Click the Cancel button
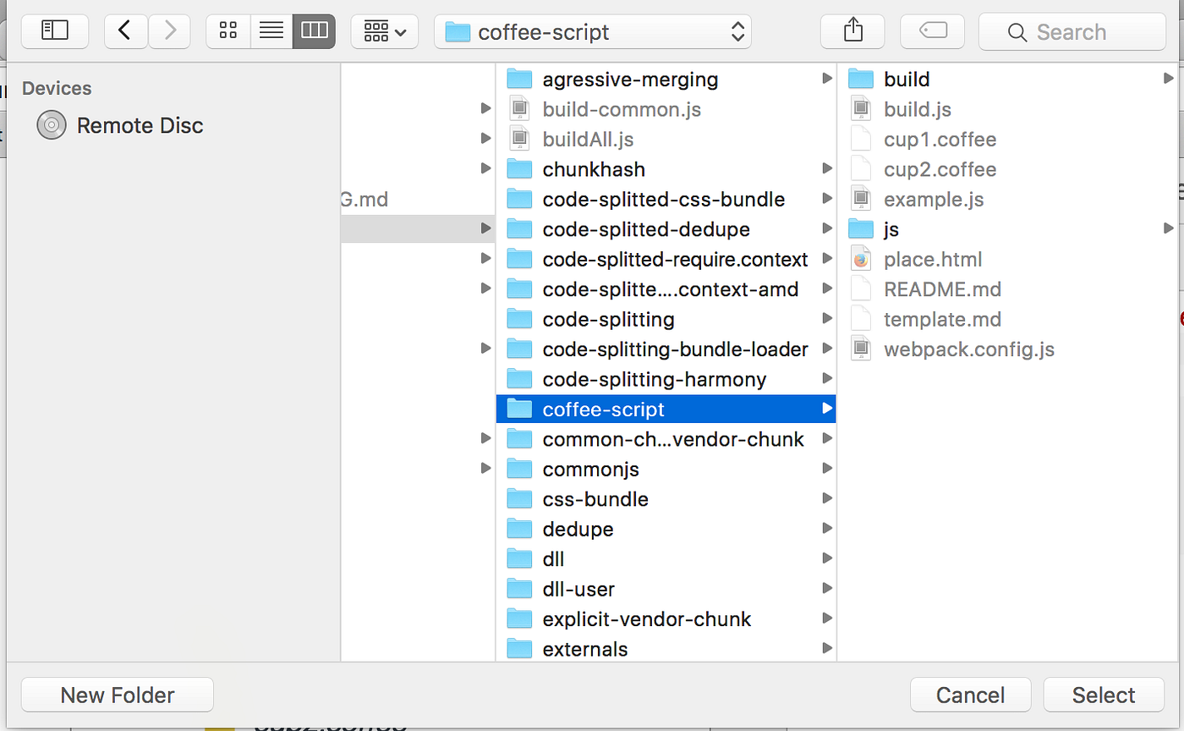1184x731 pixels. tap(969, 694)
